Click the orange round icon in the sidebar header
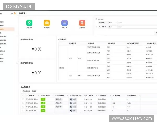Image resolution: width=157 pixels, height=125 pixels. click(x=15, y=13)
